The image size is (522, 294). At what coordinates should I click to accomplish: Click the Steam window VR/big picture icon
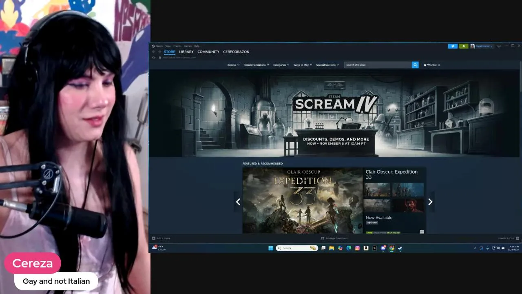(499, 46)
